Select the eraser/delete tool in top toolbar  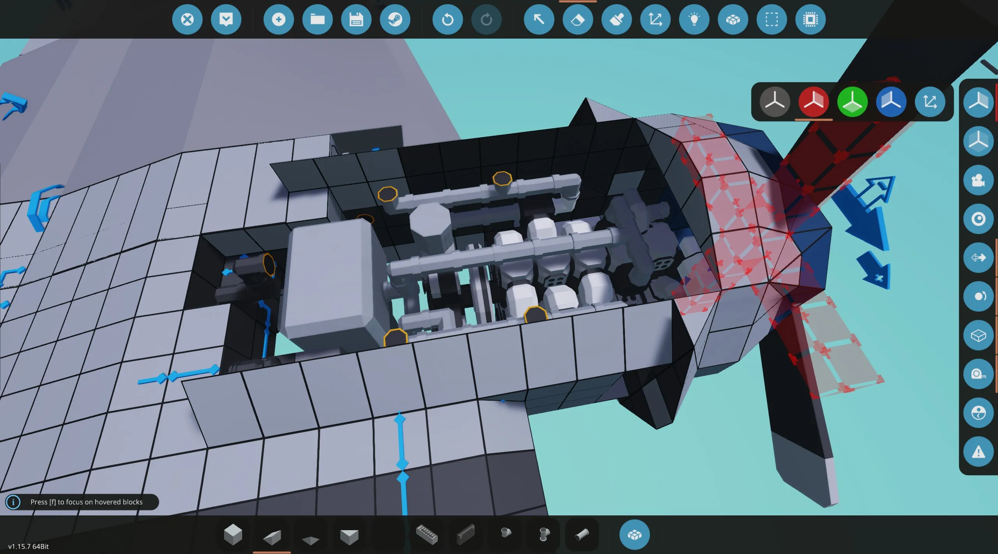(x=577, y=19)
